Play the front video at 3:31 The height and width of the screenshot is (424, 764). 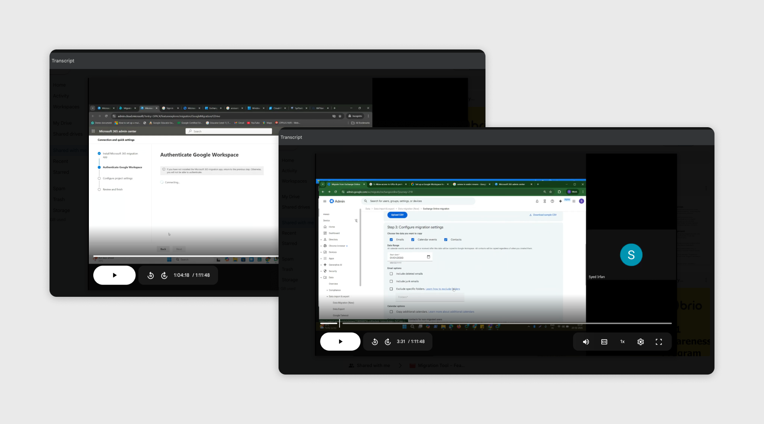(x=340, y=341)
